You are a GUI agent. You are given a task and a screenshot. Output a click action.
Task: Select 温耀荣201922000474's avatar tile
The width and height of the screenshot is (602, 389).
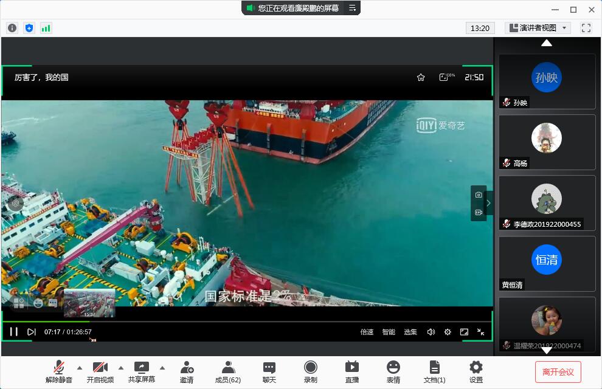pyautogui.click(x=547, y=324)
